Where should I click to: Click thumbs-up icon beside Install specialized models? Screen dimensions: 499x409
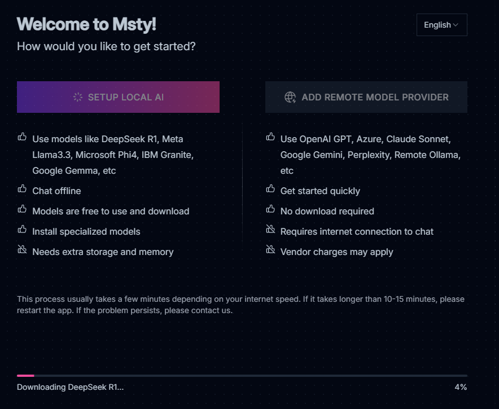22,230
